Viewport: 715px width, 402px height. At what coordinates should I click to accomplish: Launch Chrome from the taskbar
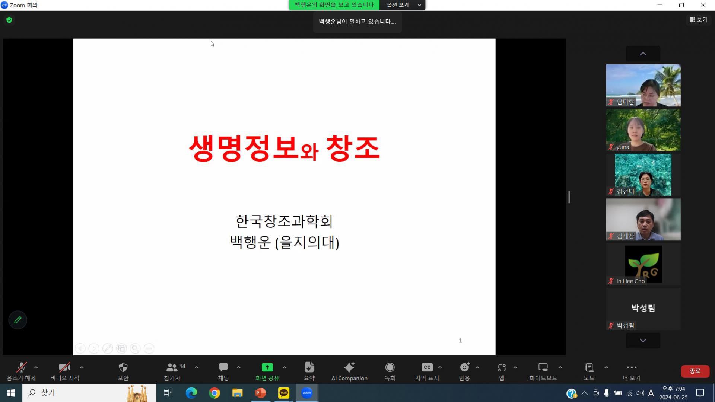pyautogui.click(x=214, y=393)
